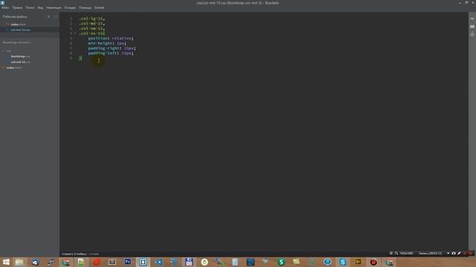Click the magnifier icon in recorder bar

click(396, 254)
